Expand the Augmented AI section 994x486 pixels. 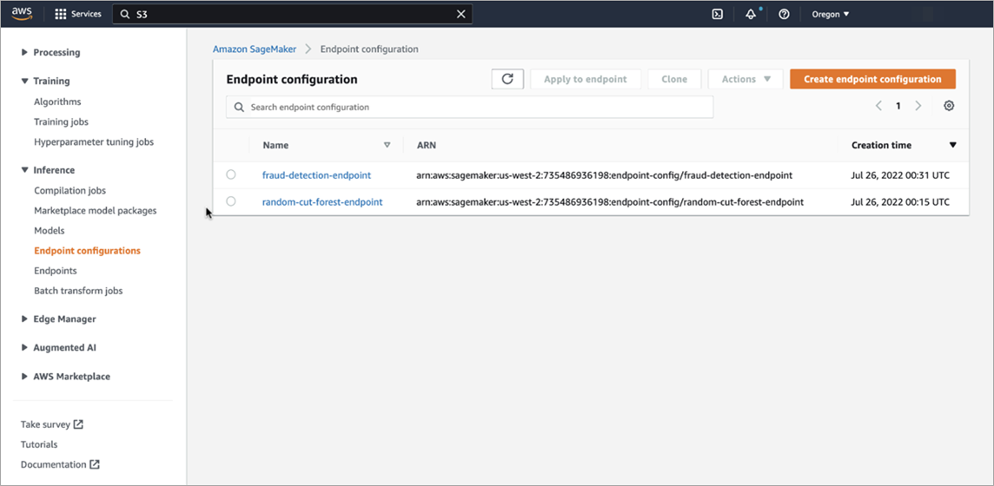point(59,347)
